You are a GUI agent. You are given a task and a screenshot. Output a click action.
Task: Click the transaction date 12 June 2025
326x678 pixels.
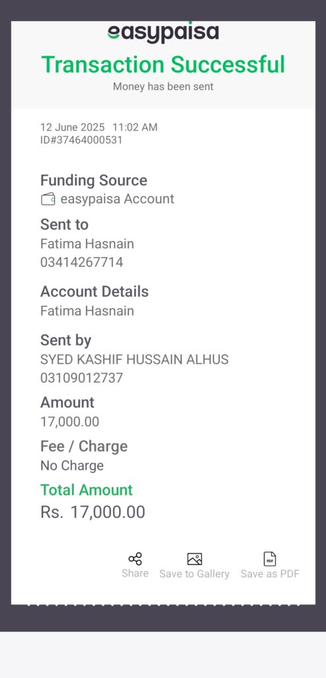point(73,127)
